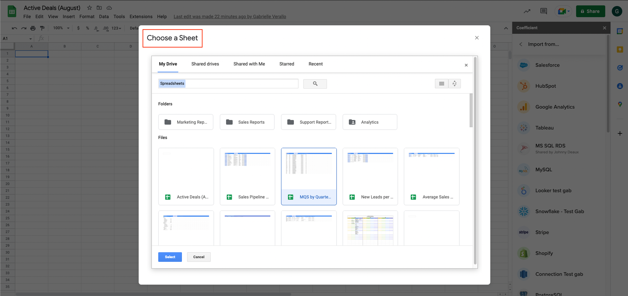
Task: Increase decimal places icon
Action: pyautogui.click(x=106, y=28)
